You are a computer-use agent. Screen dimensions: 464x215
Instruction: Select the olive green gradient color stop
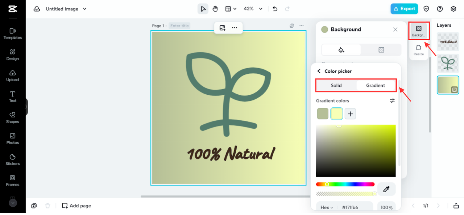(x=323, y=114)
